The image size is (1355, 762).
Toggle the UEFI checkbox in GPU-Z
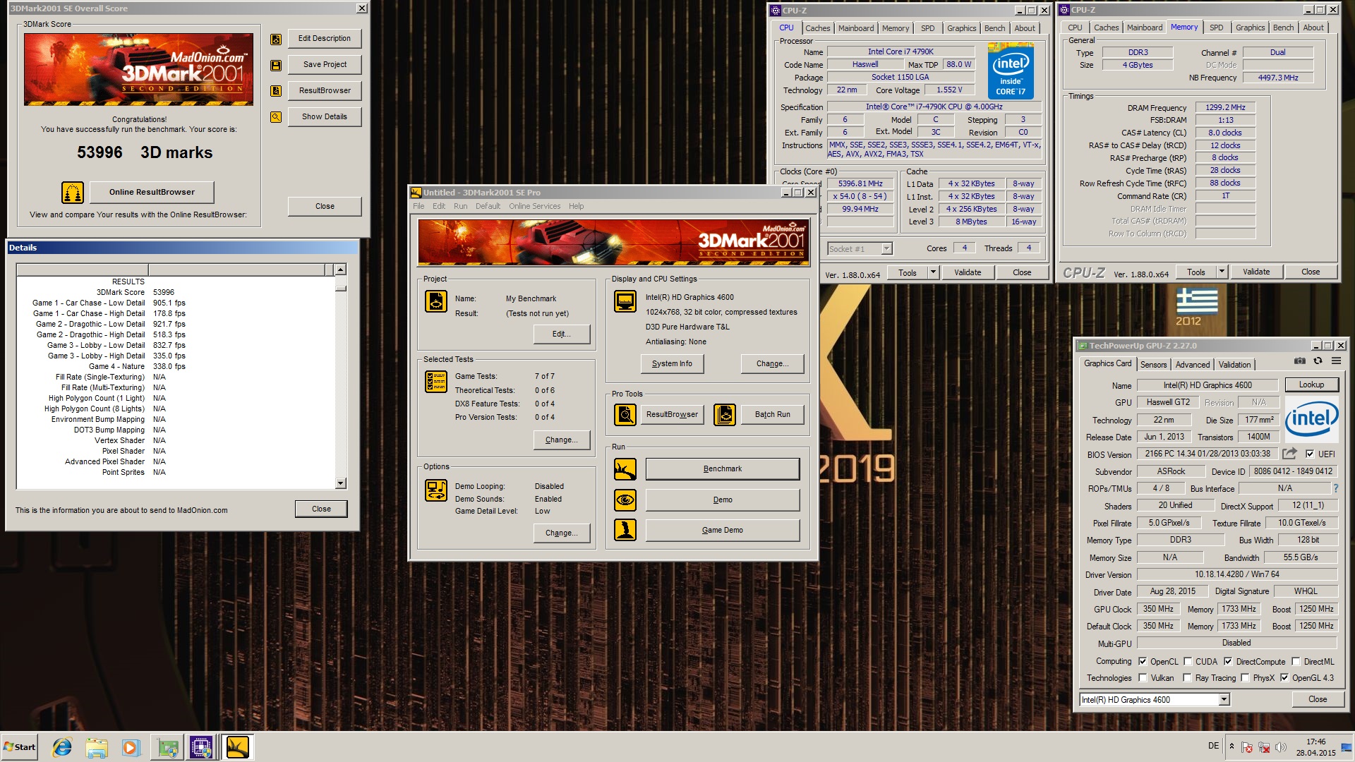point(1310,454)
